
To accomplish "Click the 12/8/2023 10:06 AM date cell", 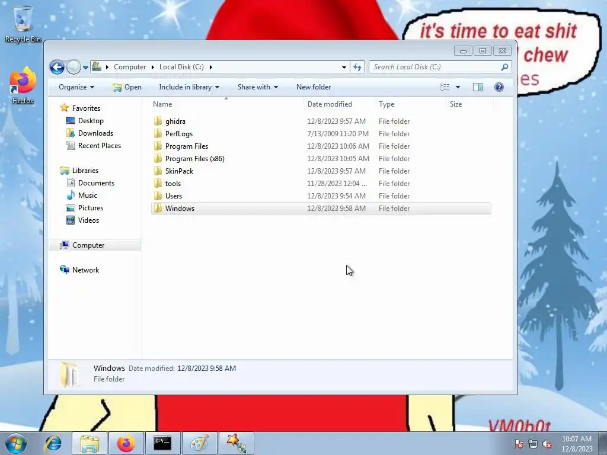I will (x=338, y=146).
